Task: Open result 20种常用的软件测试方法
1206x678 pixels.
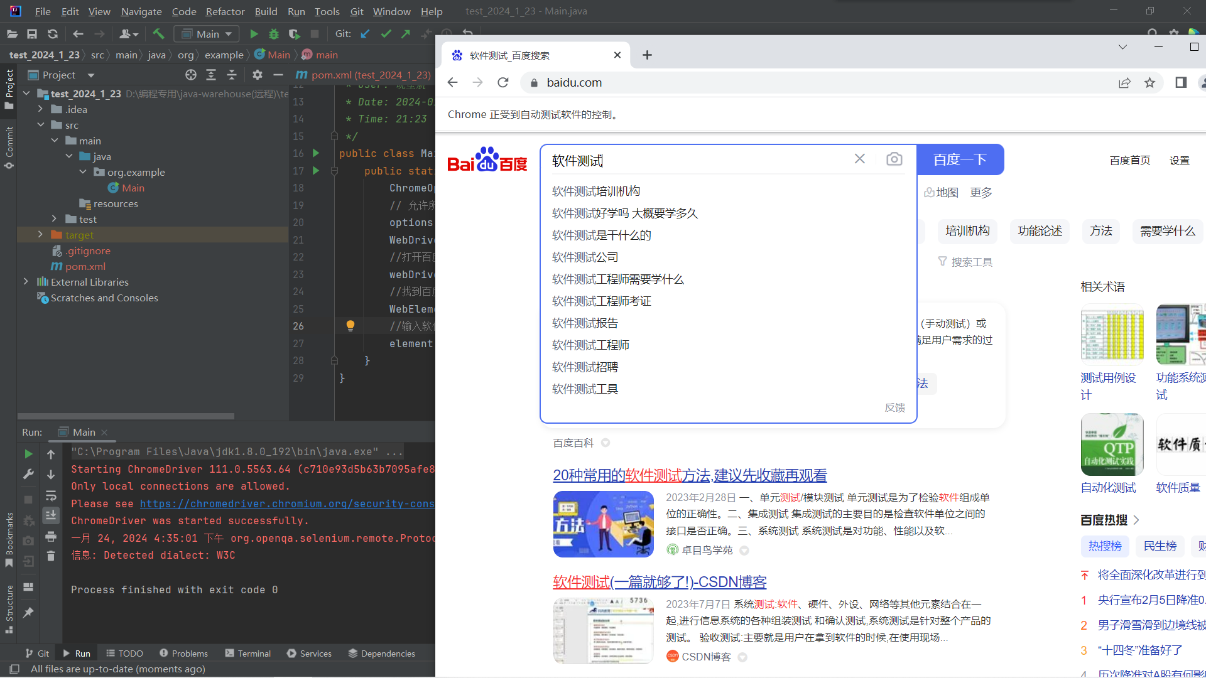Action: 690,475
